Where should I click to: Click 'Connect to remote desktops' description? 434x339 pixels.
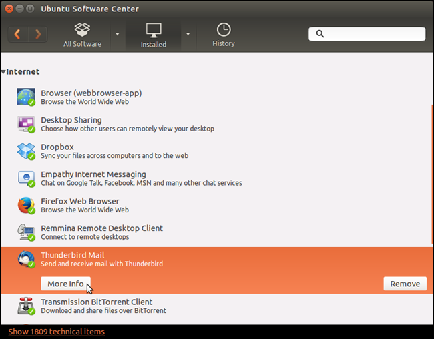click(x=85, y=237)
